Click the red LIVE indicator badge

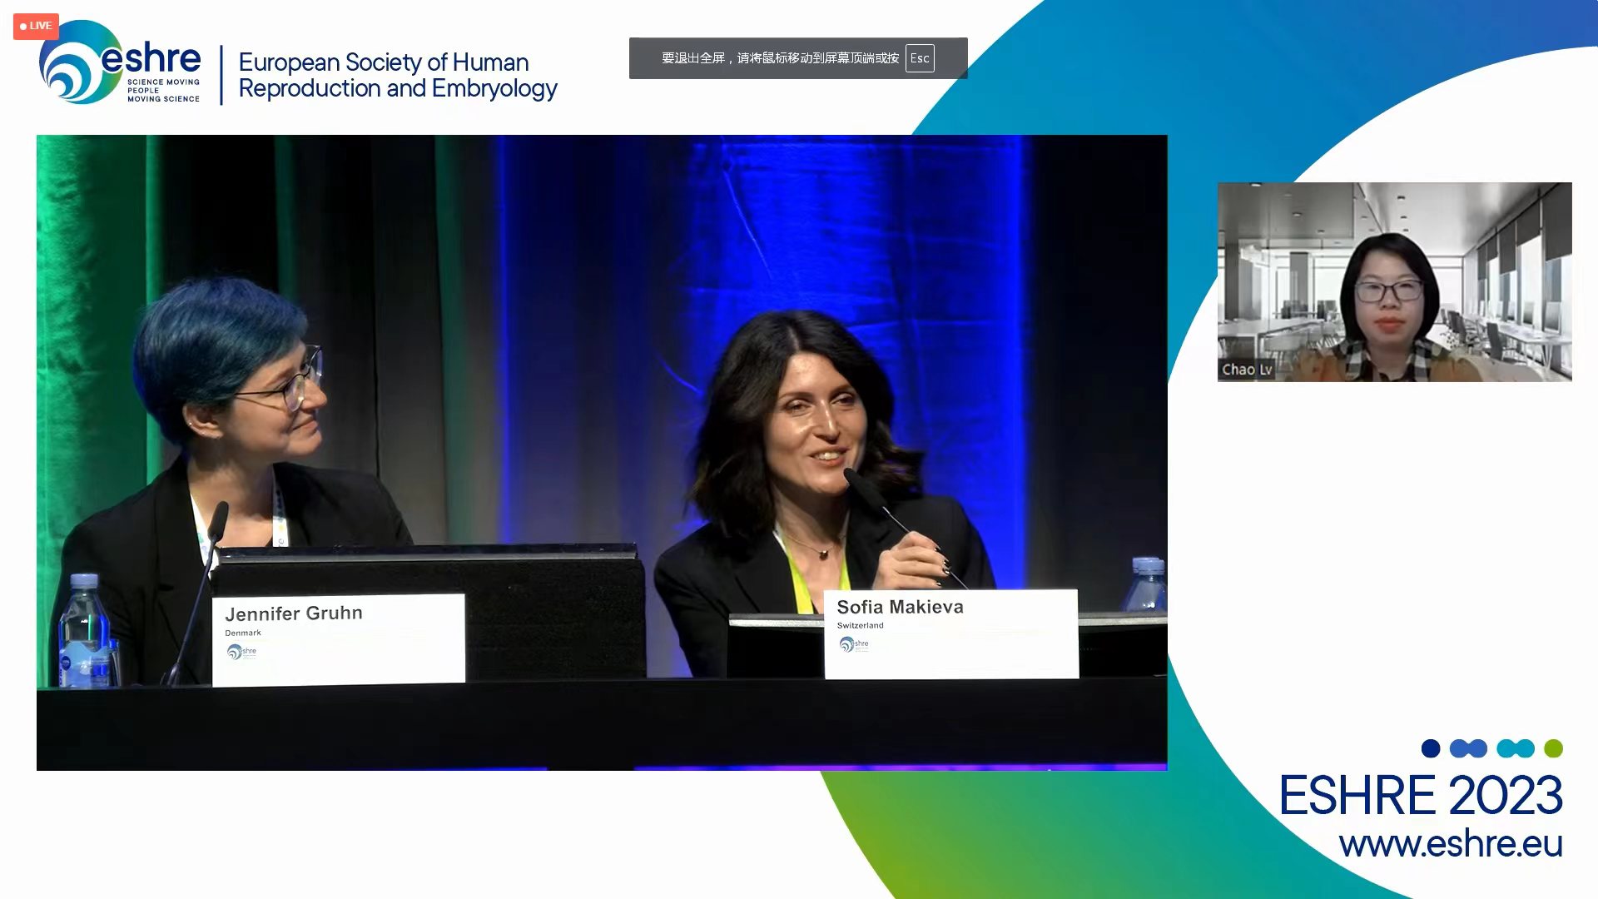[x=36, y=26]
